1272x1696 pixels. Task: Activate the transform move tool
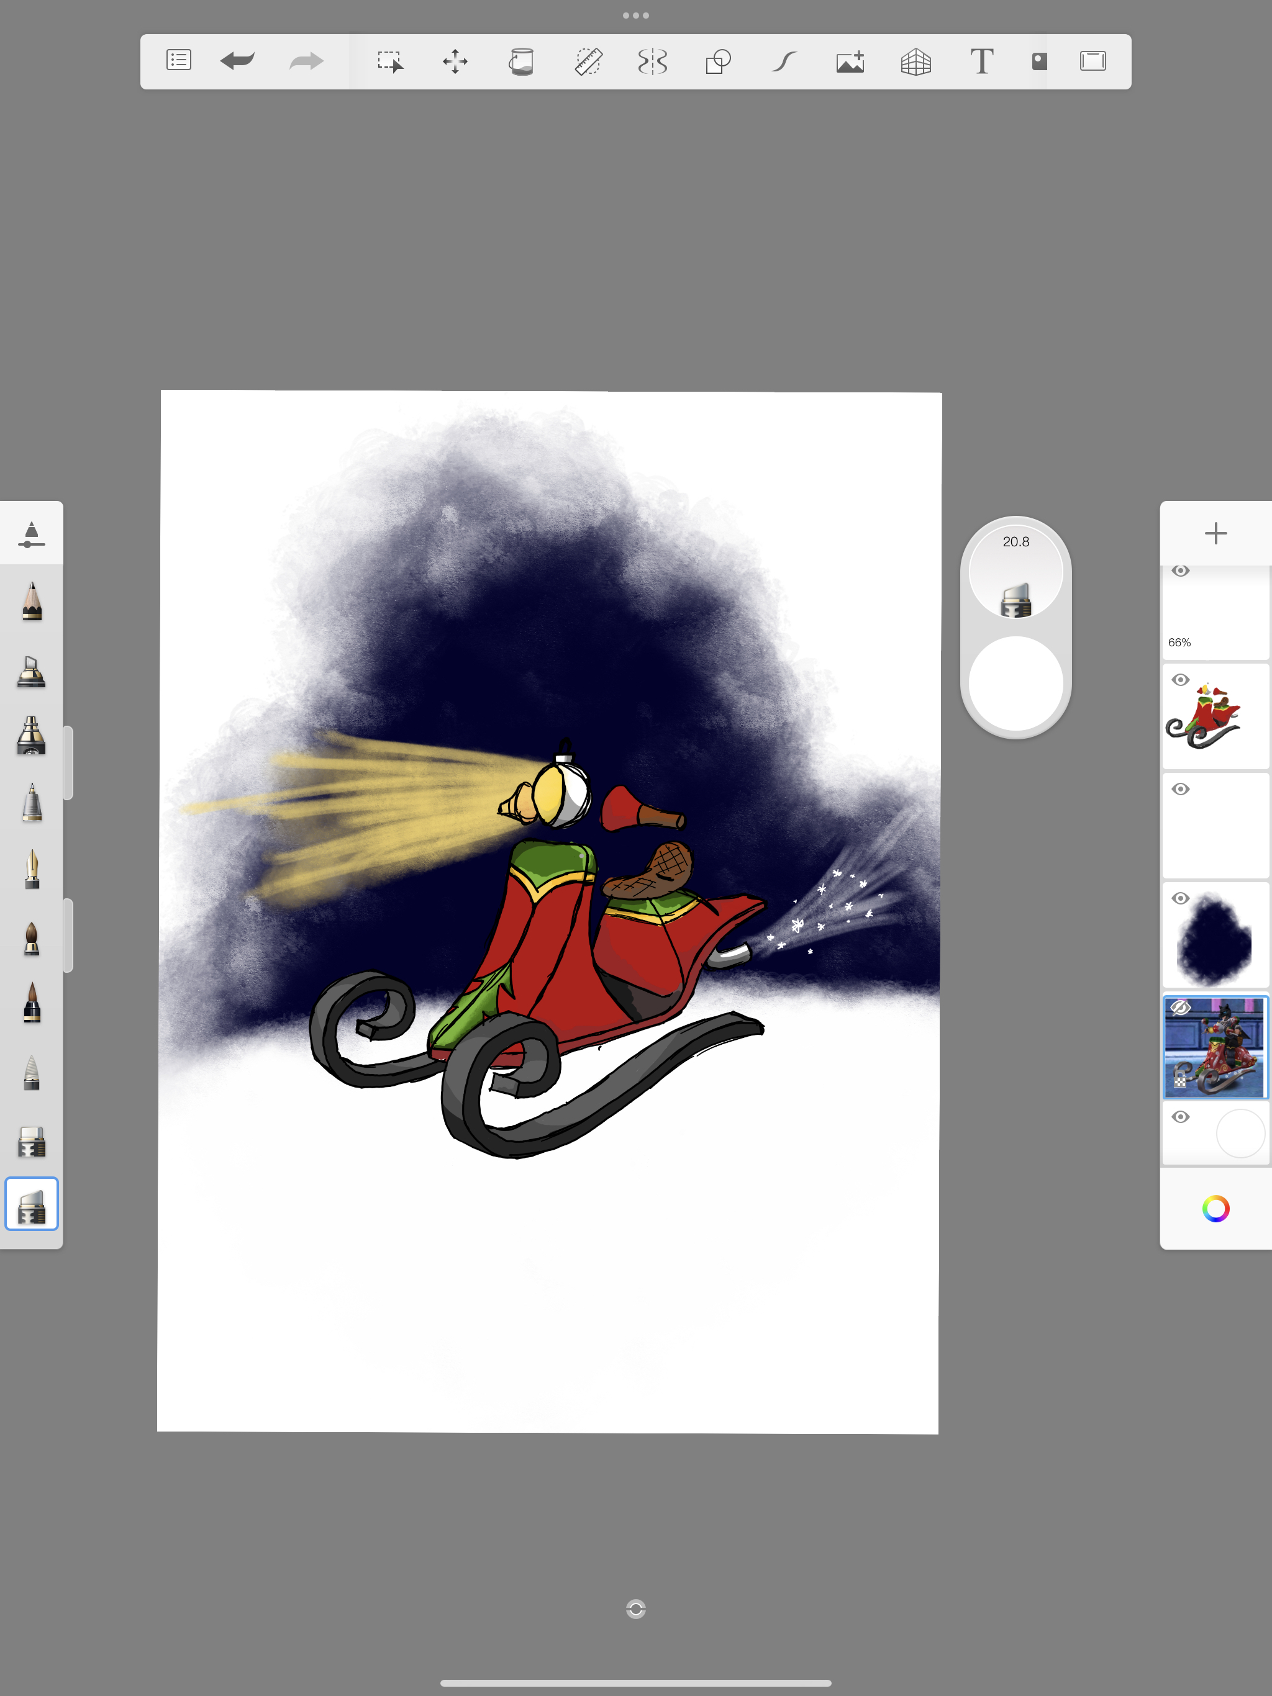[455, 61]
